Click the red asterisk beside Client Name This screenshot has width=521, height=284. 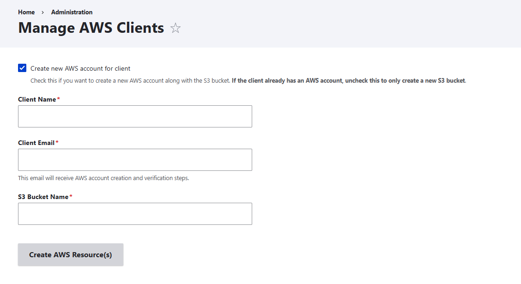point(57,98)
